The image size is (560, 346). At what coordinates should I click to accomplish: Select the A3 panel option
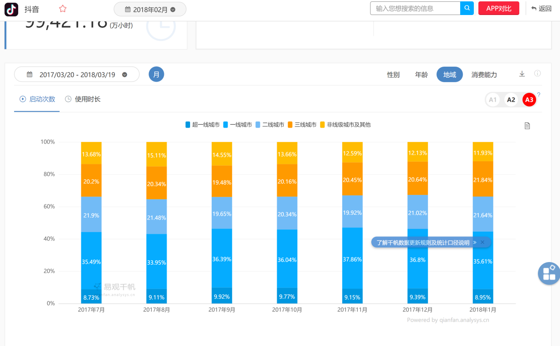(x=529, y=100)
